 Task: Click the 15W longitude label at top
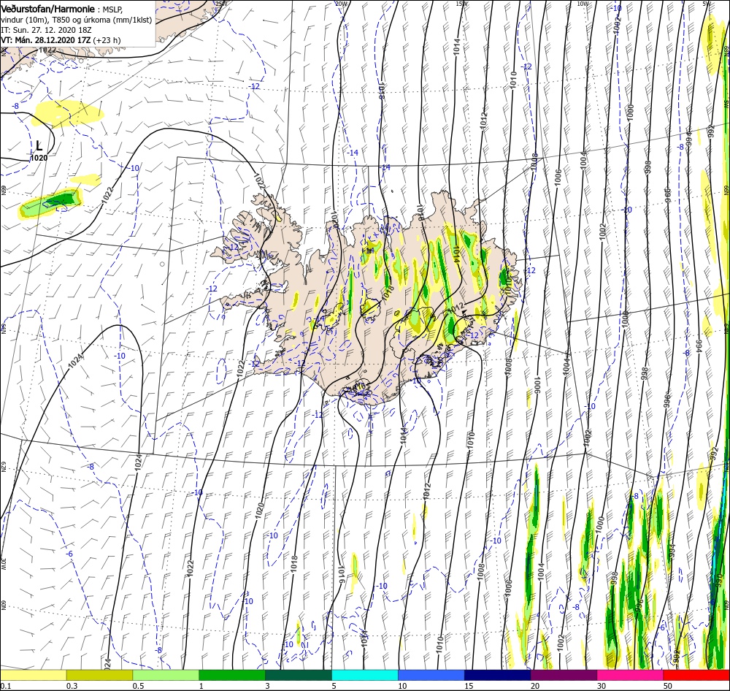pos(462,3)
